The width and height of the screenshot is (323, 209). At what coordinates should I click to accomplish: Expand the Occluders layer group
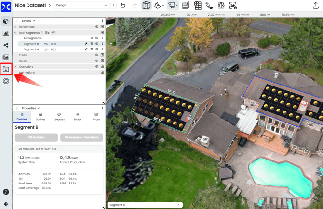point(15,67)
